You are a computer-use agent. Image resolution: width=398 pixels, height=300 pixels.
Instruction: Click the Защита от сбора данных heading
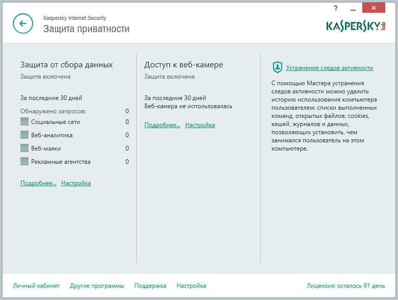tap(66, 65)
